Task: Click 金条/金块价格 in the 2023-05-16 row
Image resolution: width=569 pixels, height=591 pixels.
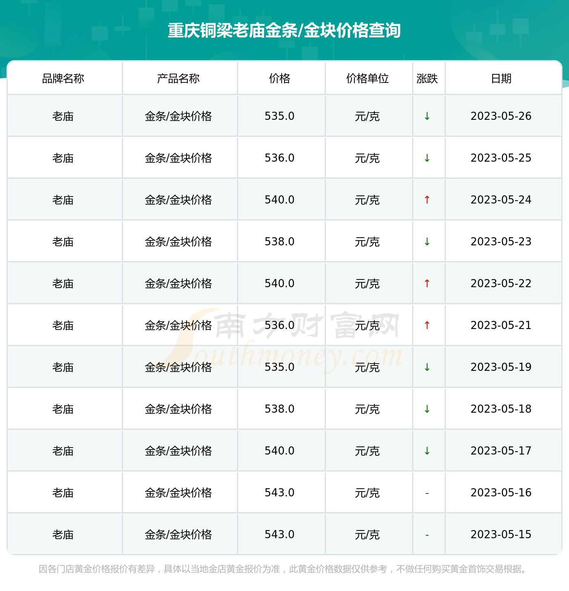Action: point(178,493)
